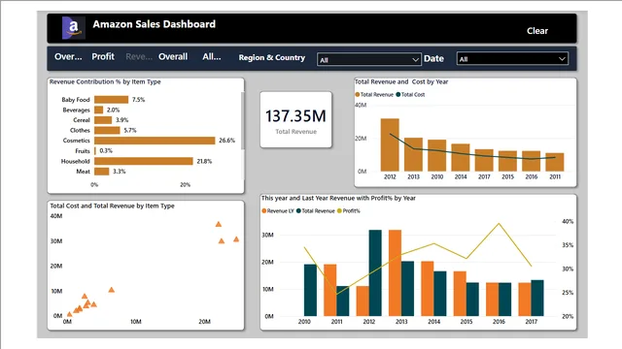Screen dimensions: 622x349
Task: Select the Cosmetics 26.6% bar
Action: click(155, 141)
